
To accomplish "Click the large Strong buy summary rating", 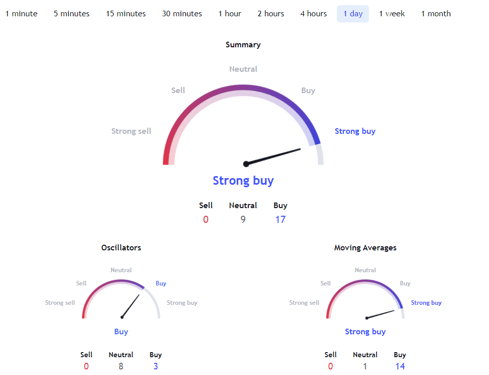I will [243, 181].
